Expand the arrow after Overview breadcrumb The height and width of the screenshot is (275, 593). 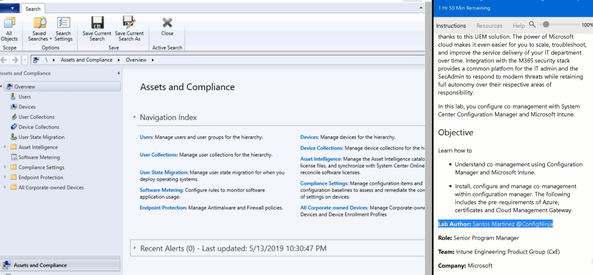tap(153, 60)
